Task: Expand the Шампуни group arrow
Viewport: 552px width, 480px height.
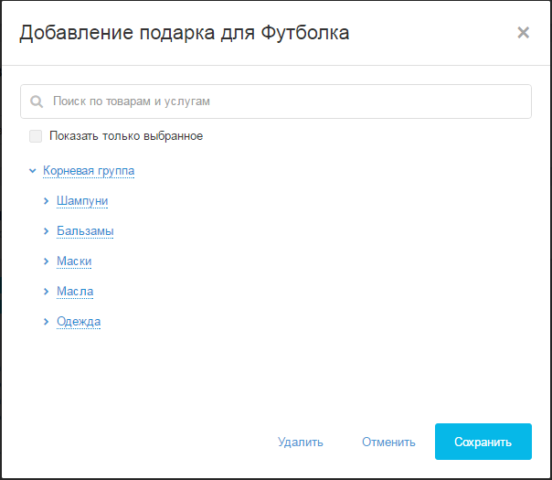Action: click(x=46, y=201)
